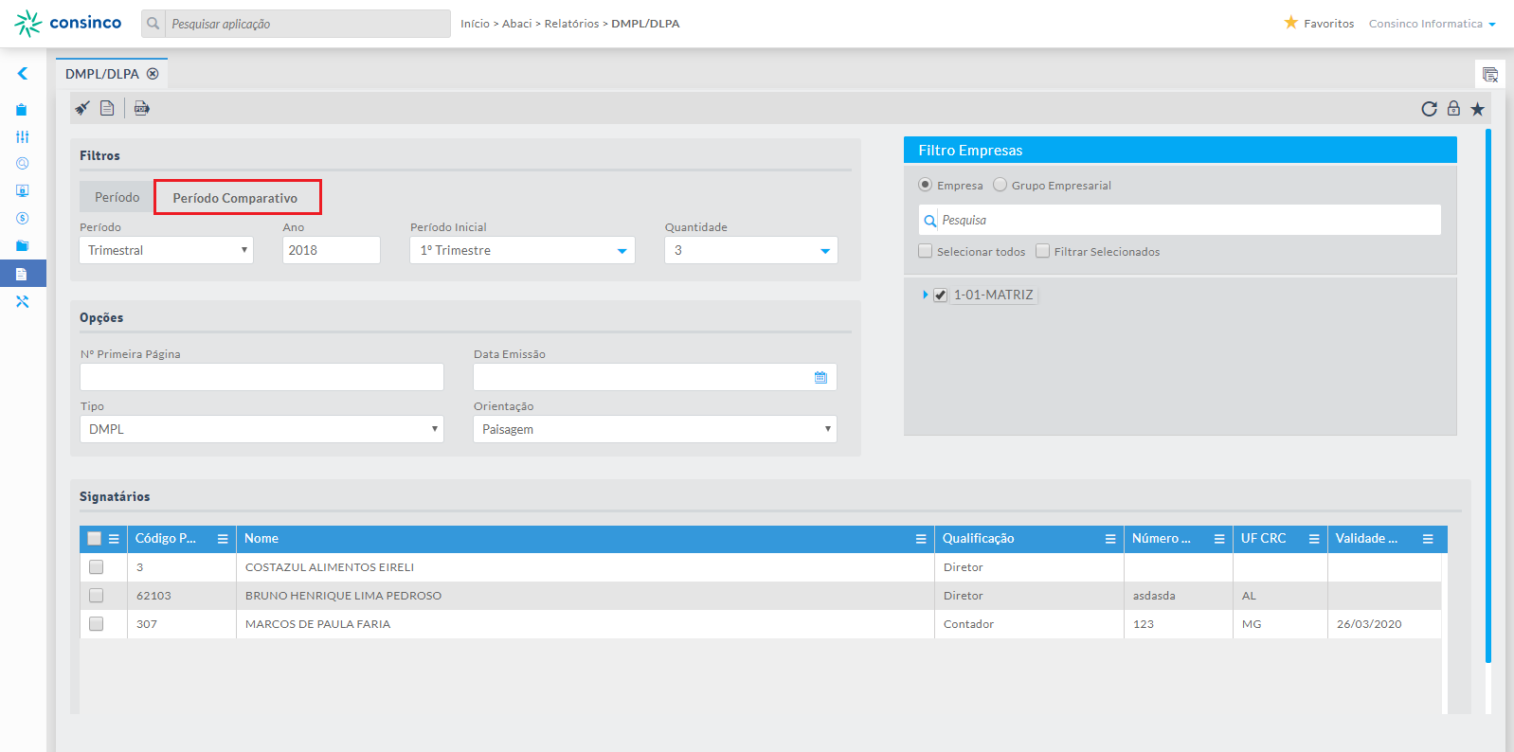
Task: Open Nome column menu
Action: [921, 539]
